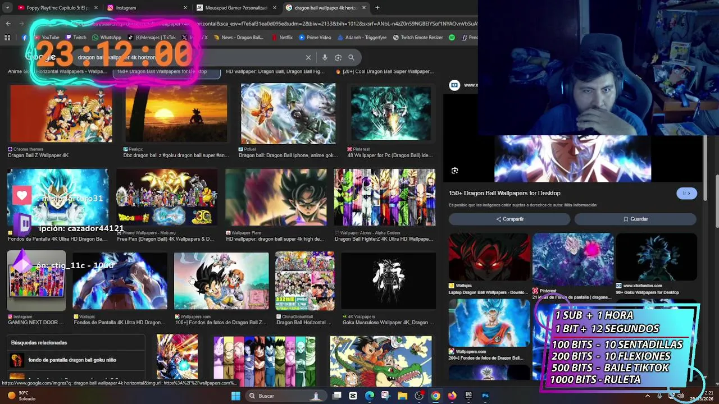The width and height of the screenshot is (719, 404).
Task: Close the Mousepad Gamer tab
Action: (x=274, y=8)
